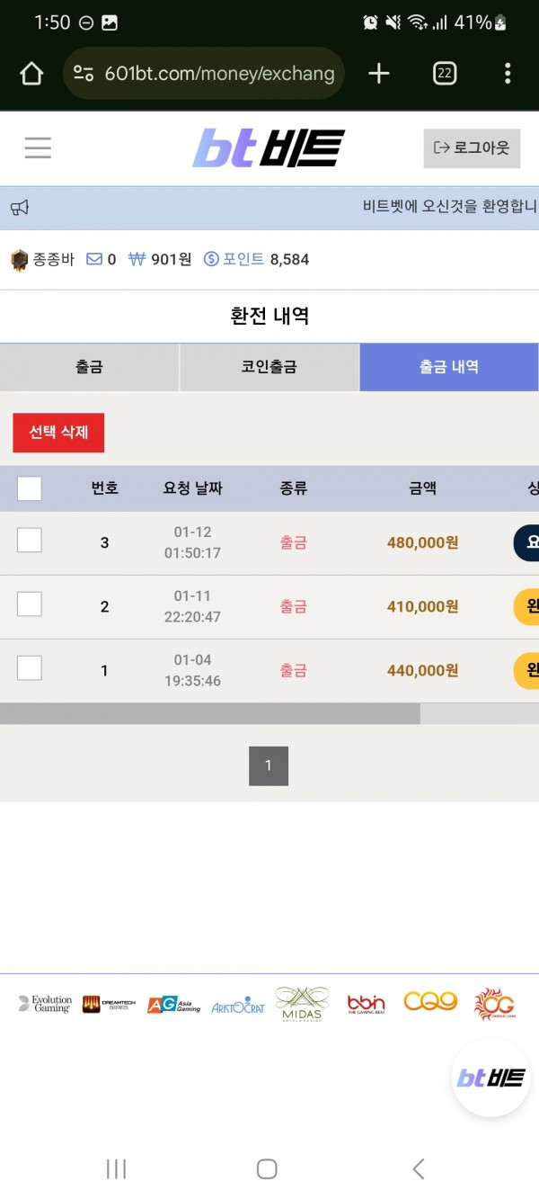
Task: Open the tab switcher showing 22 tabs
Action: [445, 74]
